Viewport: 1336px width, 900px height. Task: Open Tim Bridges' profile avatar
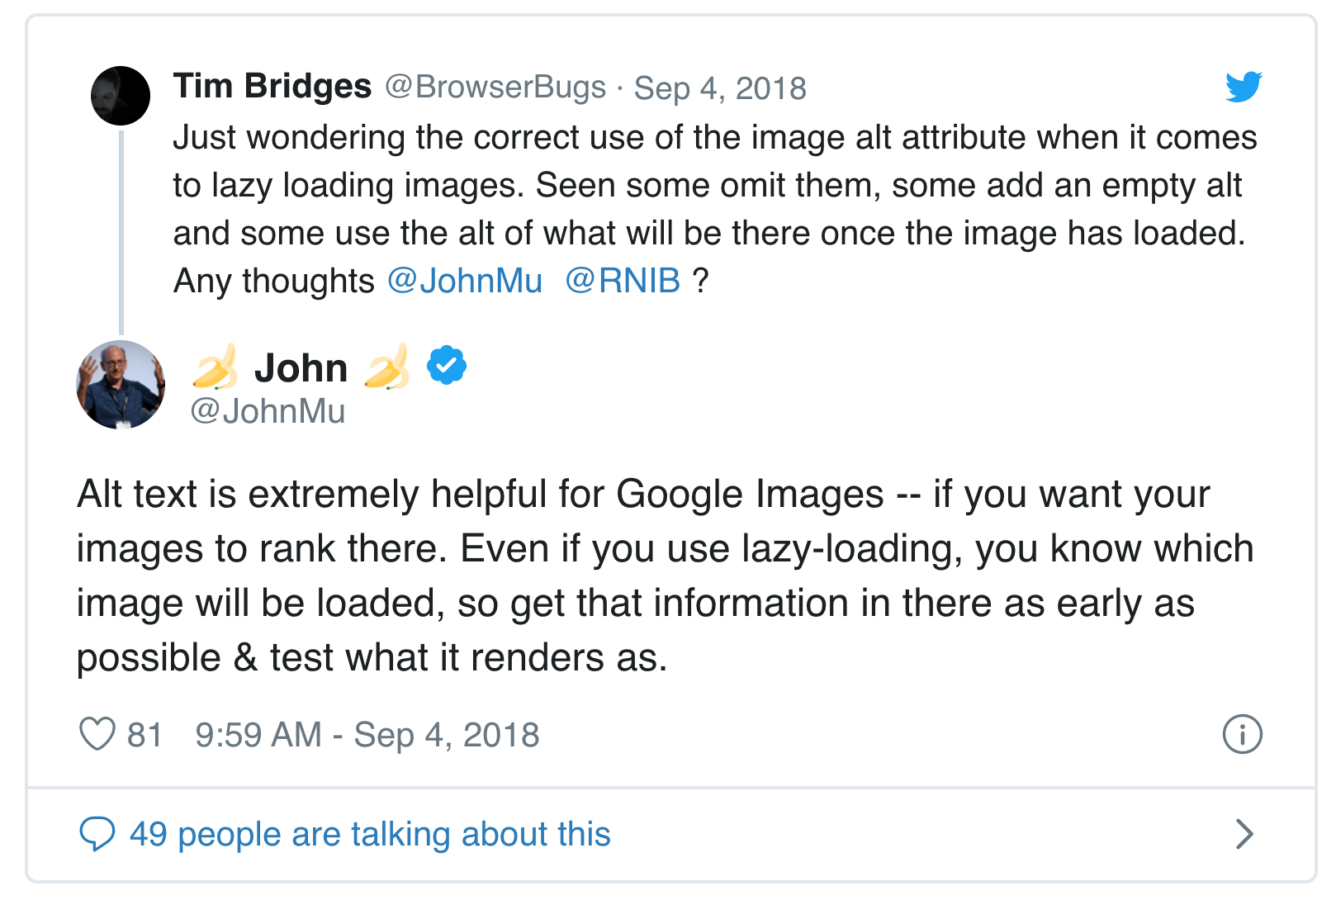pos(121,96)
